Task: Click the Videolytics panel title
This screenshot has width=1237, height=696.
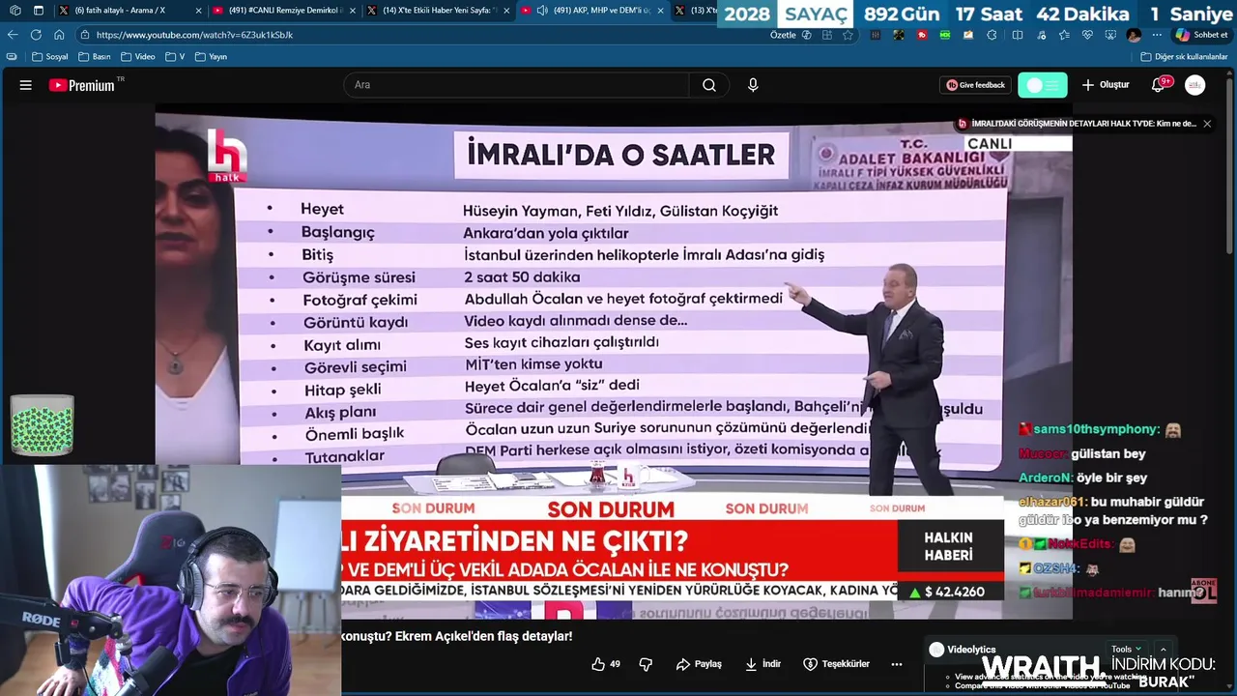Action: [x=971, y=650]
